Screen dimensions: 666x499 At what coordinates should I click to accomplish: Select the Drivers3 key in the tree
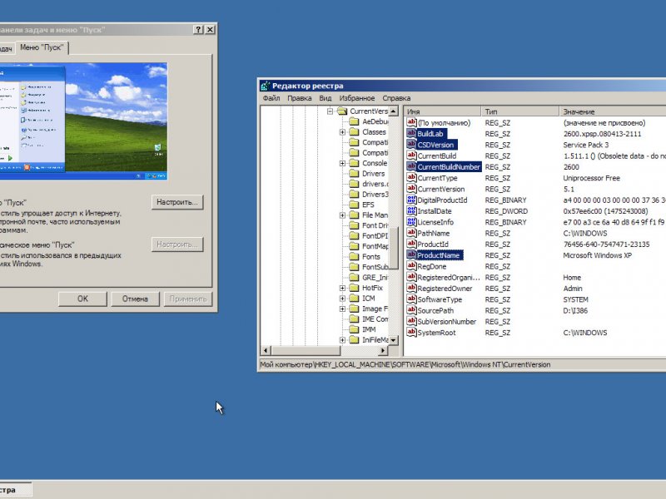coord(375,195)
